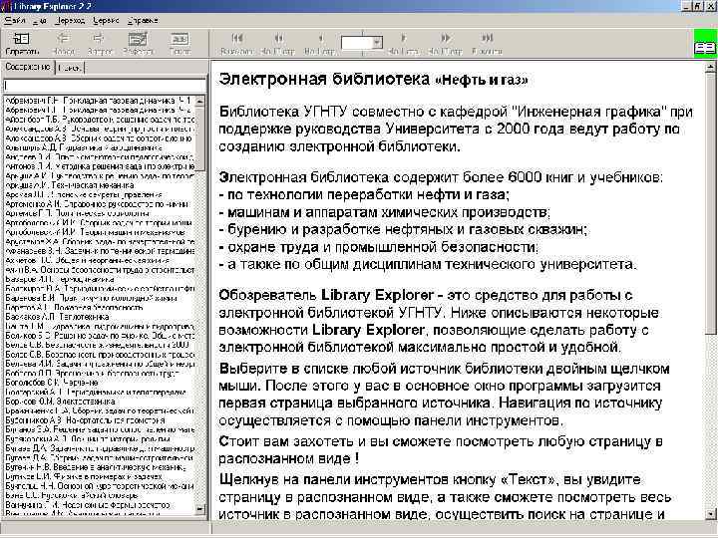Click heading 'Электронная библиотека «Нефть и газ»'
The height and width of the screenshot is (538, 718).
(373, 80)
